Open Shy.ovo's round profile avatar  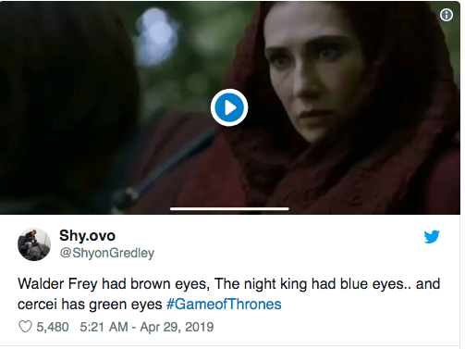pyautogui.click(x=34, y=244)
